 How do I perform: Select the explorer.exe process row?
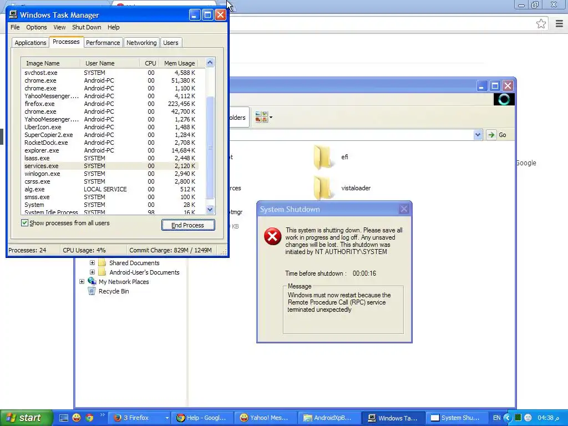pyautogui.click(x=110, y=150)
